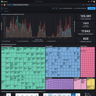Click the 826 PRESENZE_MOSTRE metric
The height and width of the screenshot is (96, 96).
(86, 40)
